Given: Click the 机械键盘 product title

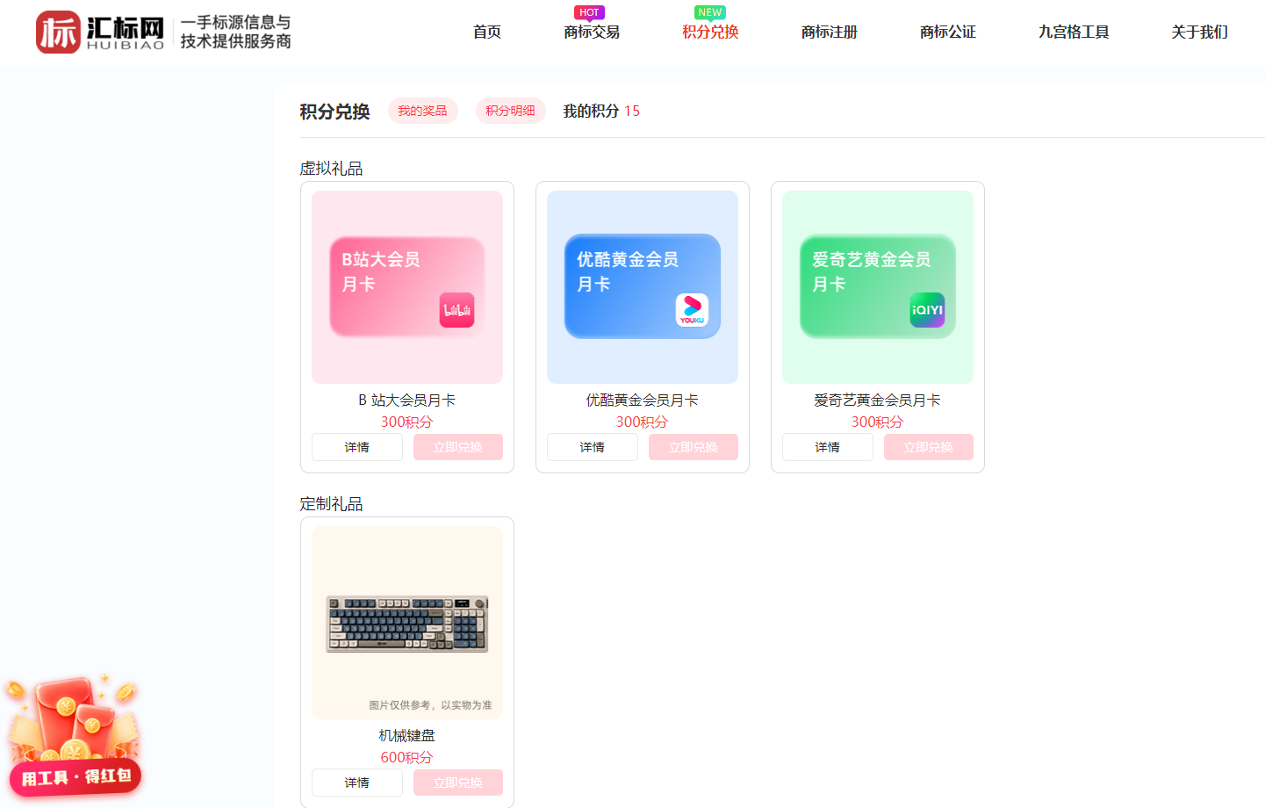Looking at the screenshot, I should 407,736.
